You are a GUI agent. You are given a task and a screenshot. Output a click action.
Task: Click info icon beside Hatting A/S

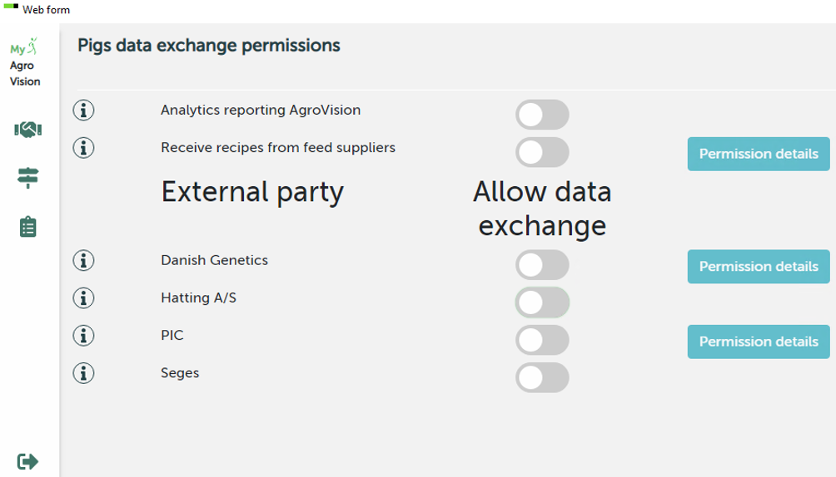click(83, 298)
